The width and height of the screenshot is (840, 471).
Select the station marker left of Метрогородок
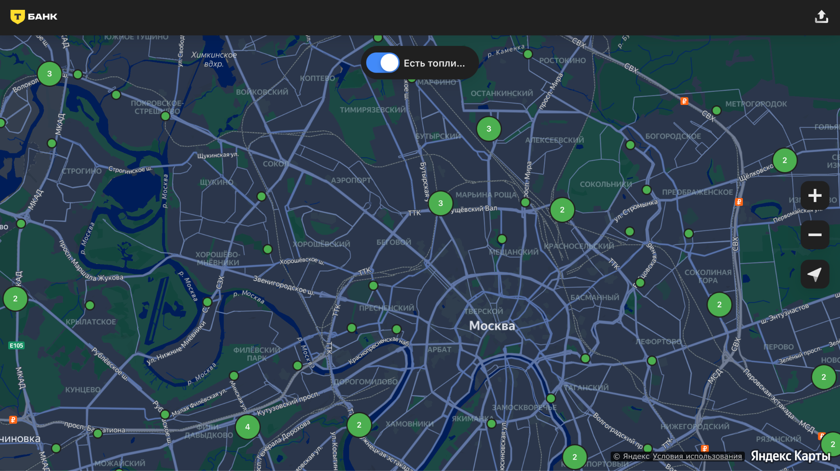click(717, 110)
